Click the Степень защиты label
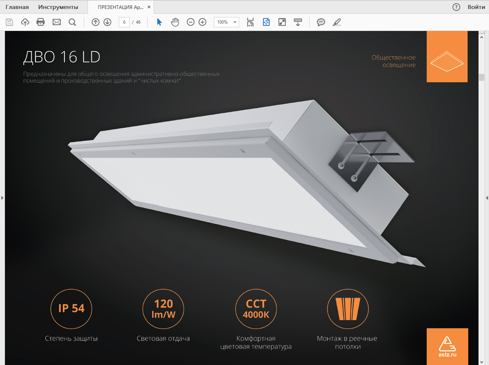This screenshot has width=489, height=365. point(71,339)
